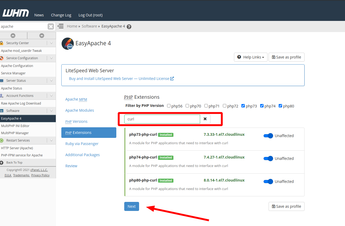345x226 pixels.
Task: Collapse the Restart Services sidebar section
Action: point(51,140)
